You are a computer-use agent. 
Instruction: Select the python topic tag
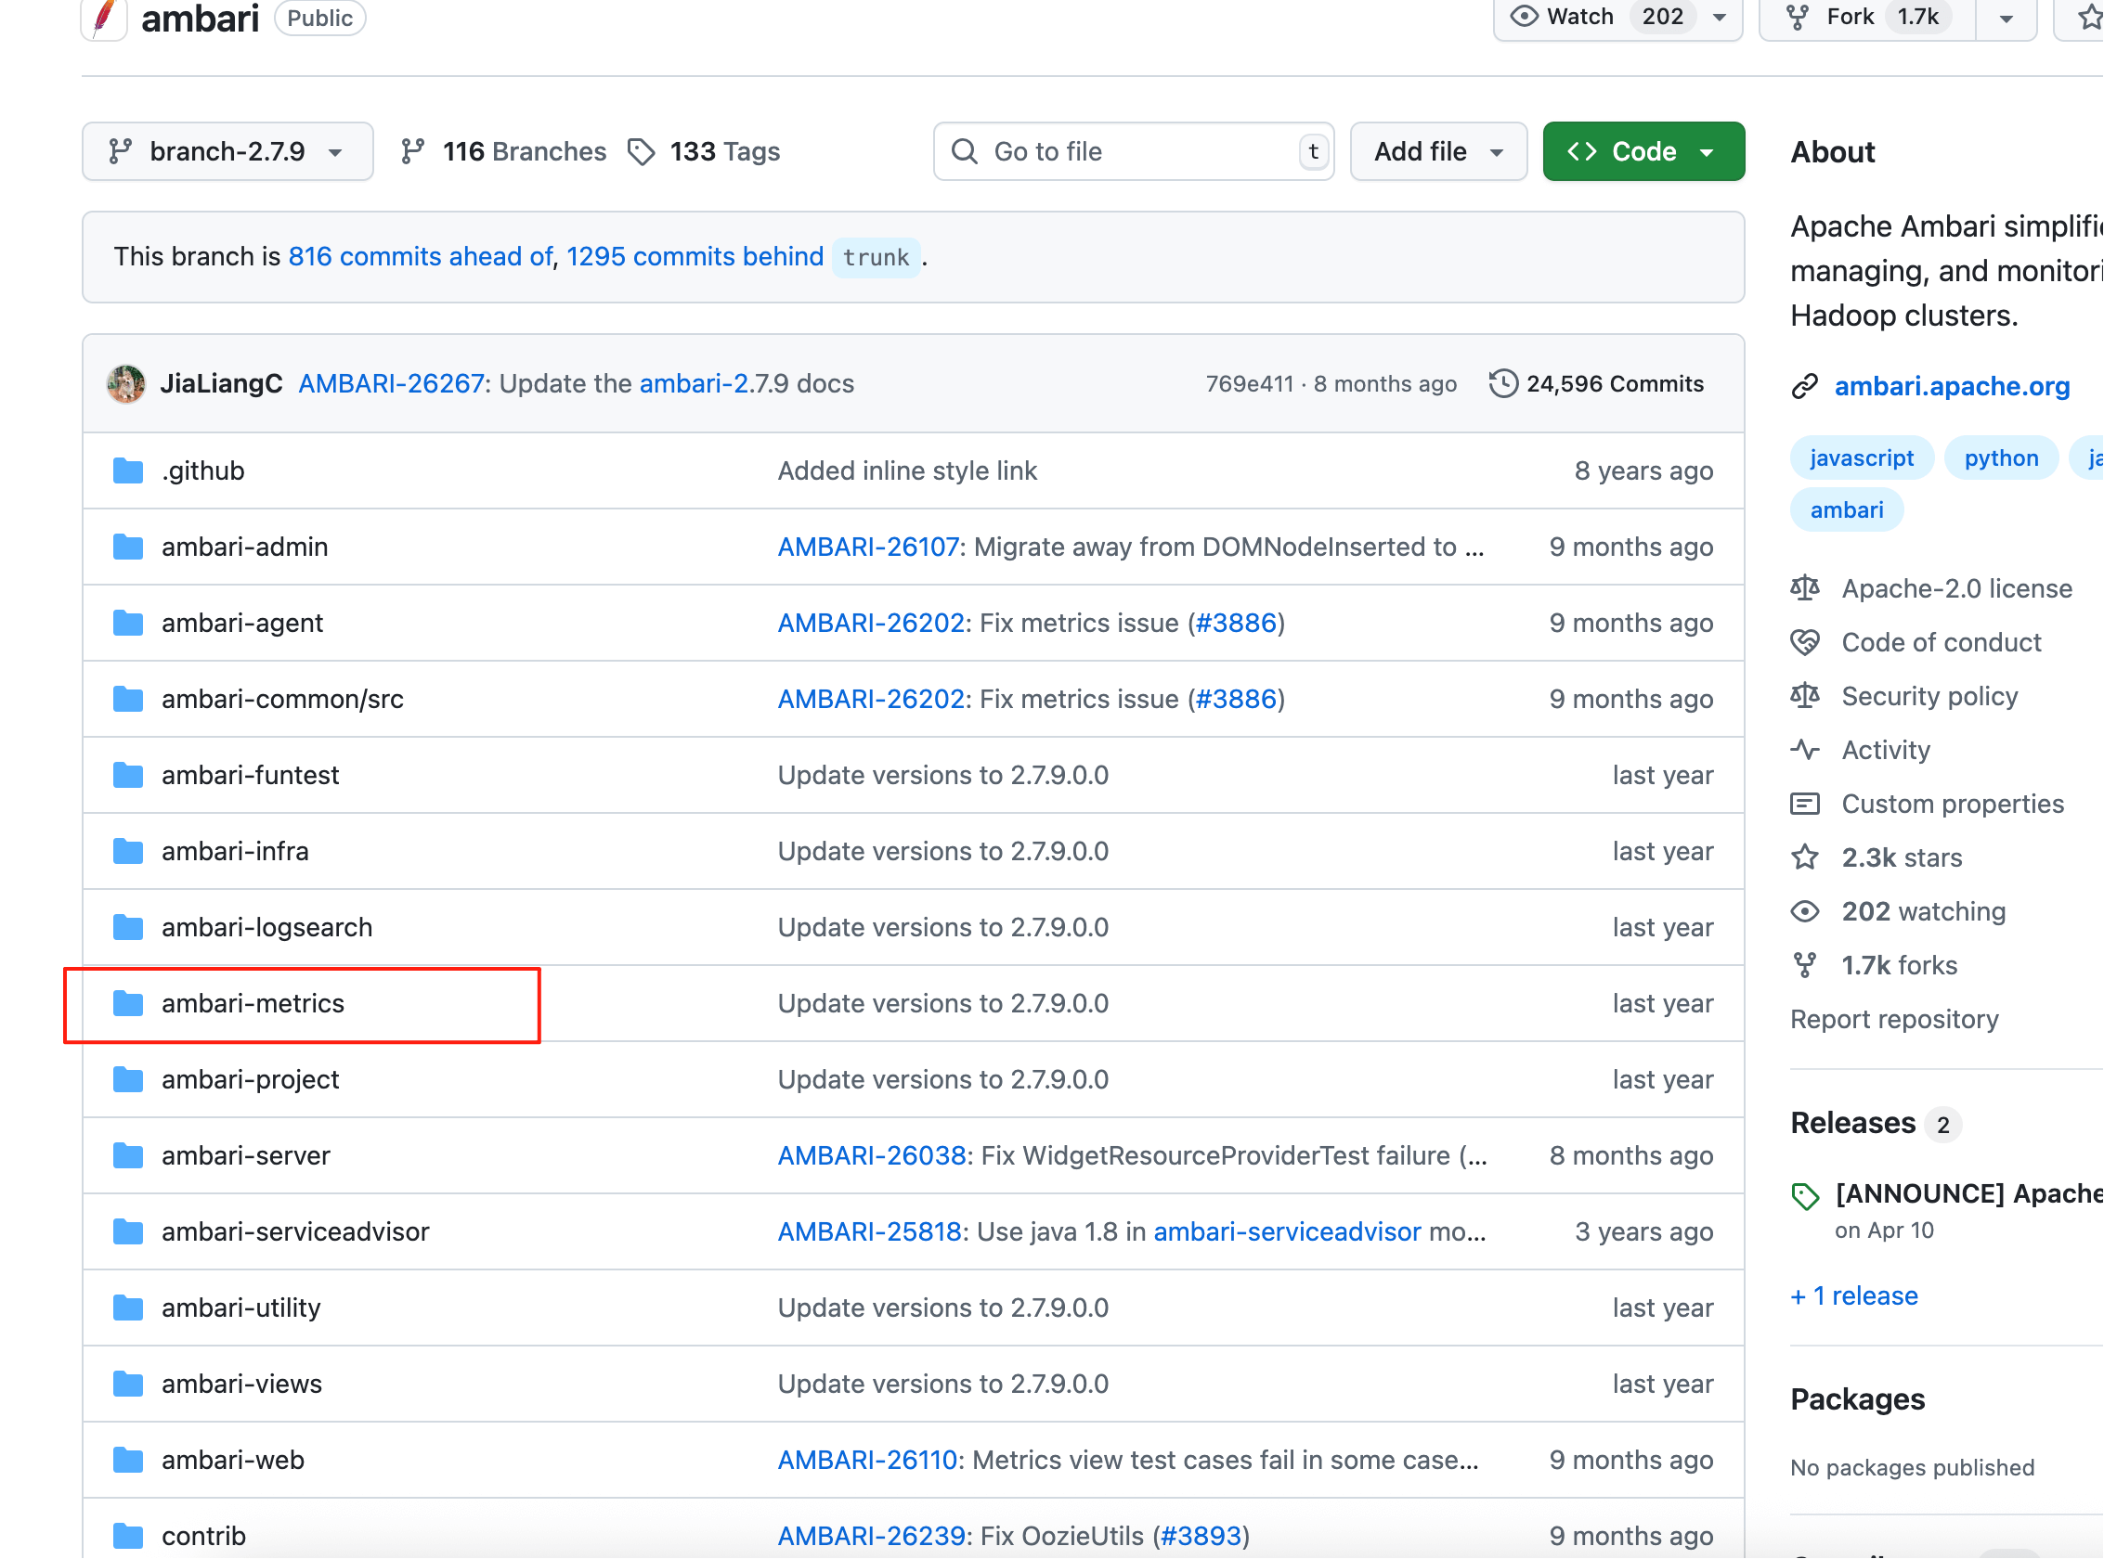[2002, 458]
